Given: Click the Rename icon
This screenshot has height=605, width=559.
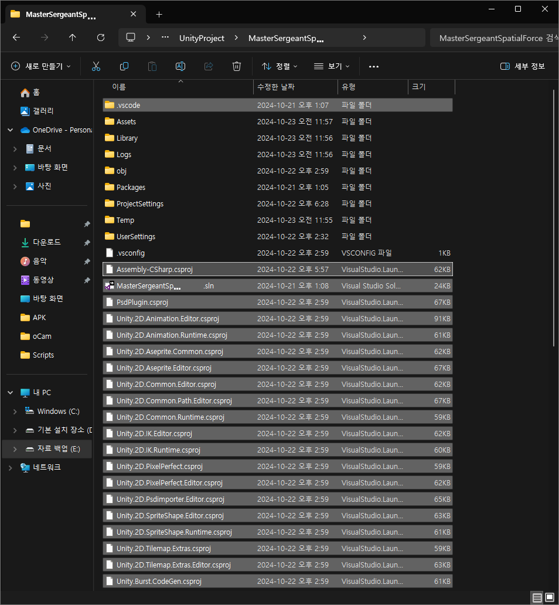Looking at the screenshot, I should 180,66.
